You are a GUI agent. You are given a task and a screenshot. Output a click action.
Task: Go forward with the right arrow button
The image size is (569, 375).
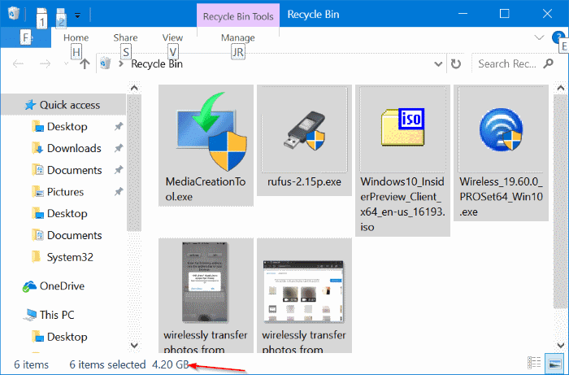[x=45, y=64]
